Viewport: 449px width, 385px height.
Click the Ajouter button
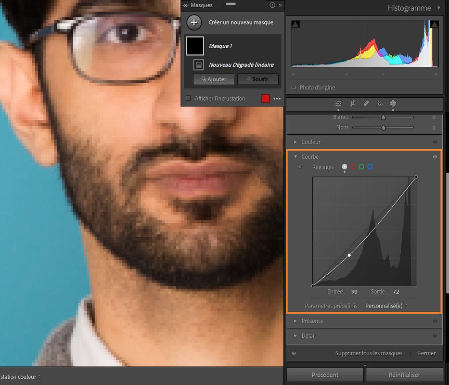pyautogui.click(x=214, y=79)
